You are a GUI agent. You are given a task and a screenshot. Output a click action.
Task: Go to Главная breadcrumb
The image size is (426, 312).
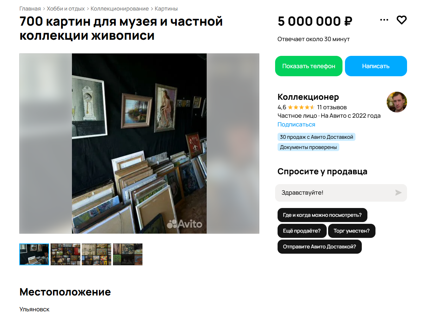tap(30, 8)
